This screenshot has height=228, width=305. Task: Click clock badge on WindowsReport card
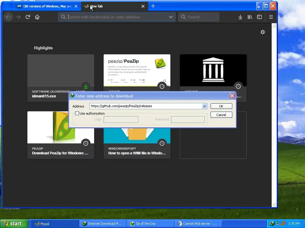pyautogui.click(x=162, y=143)
